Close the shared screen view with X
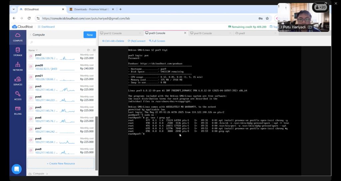 coord(336,3)
